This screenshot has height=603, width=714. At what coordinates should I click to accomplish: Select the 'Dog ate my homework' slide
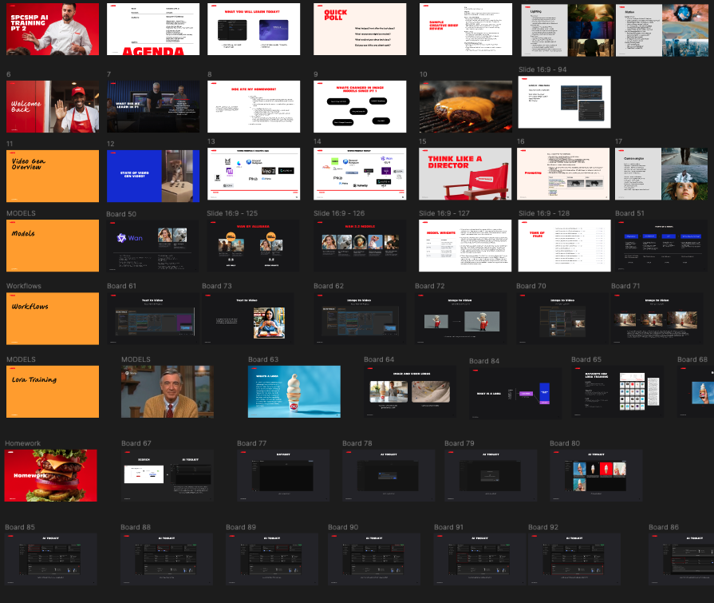point(254,107)
